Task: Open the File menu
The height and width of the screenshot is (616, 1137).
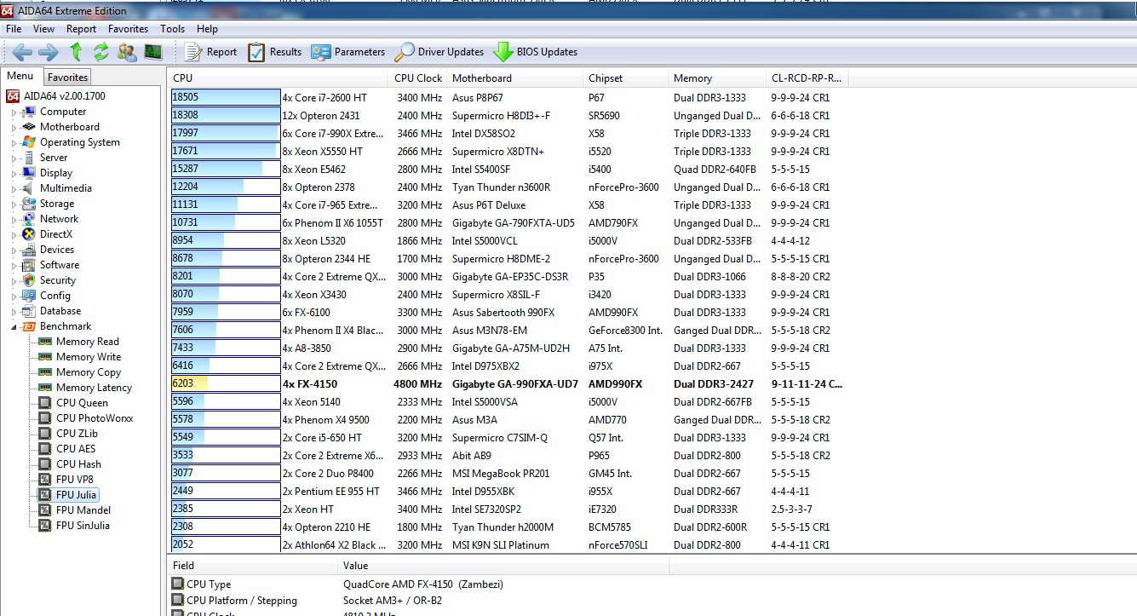Action: click(14, 29)
